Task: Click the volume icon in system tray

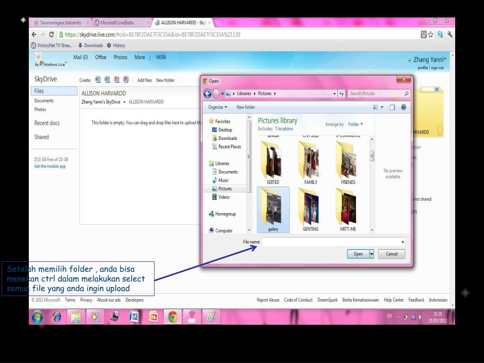Action: coord(421,317)
